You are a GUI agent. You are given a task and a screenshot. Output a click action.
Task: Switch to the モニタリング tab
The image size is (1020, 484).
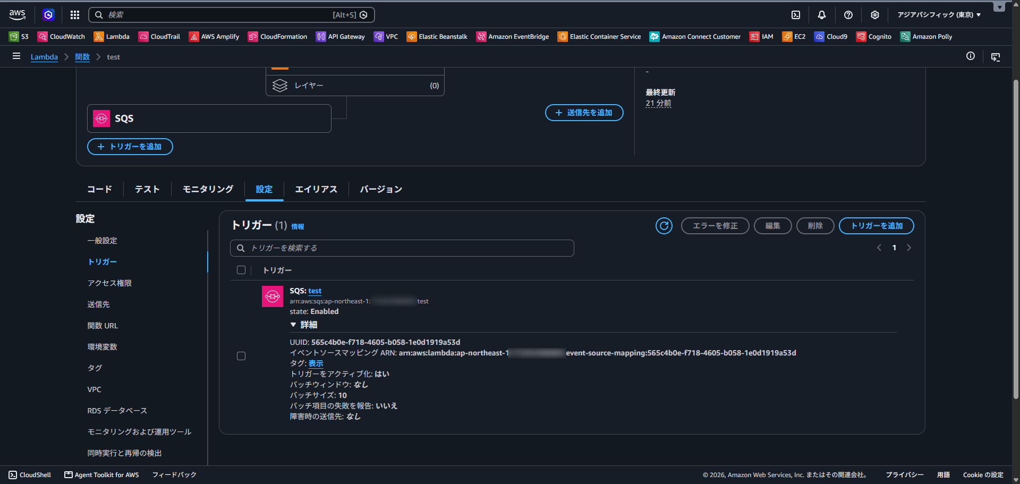[x=208, y=189]
